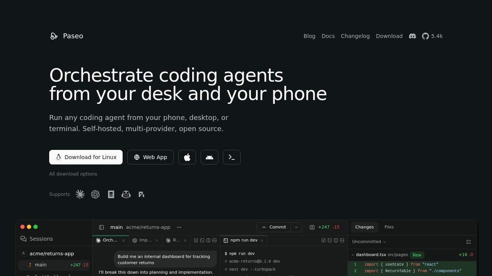Click the new terminal icon in agent pane

click(x=202, y=240)
